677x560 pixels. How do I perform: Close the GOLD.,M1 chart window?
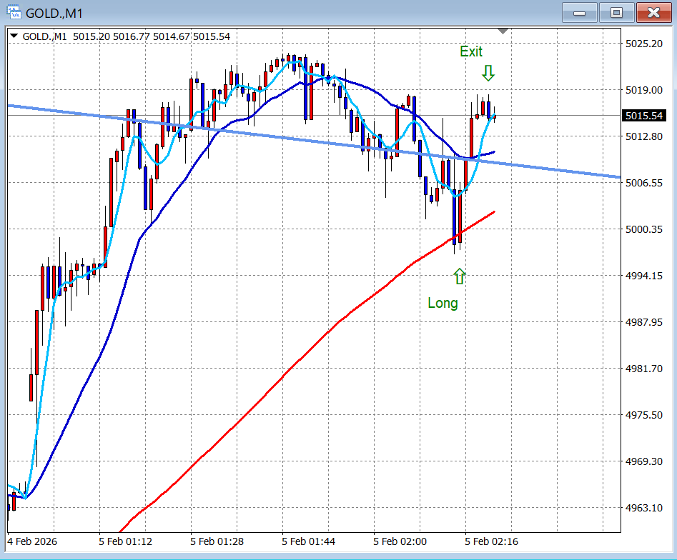click(x=653, y=13)
